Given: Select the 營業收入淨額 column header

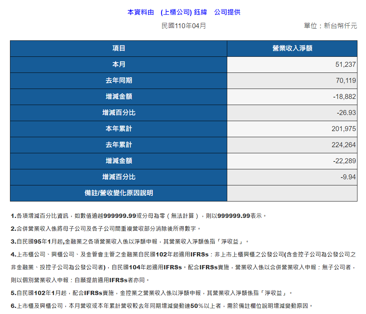Looking at the screenshot, I should tap(292, 48).
